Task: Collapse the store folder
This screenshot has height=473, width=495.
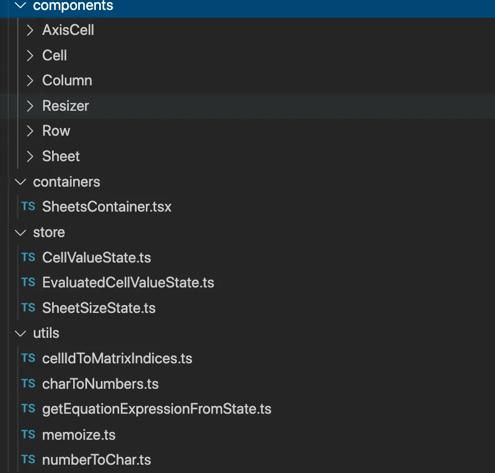Action: 20,232
